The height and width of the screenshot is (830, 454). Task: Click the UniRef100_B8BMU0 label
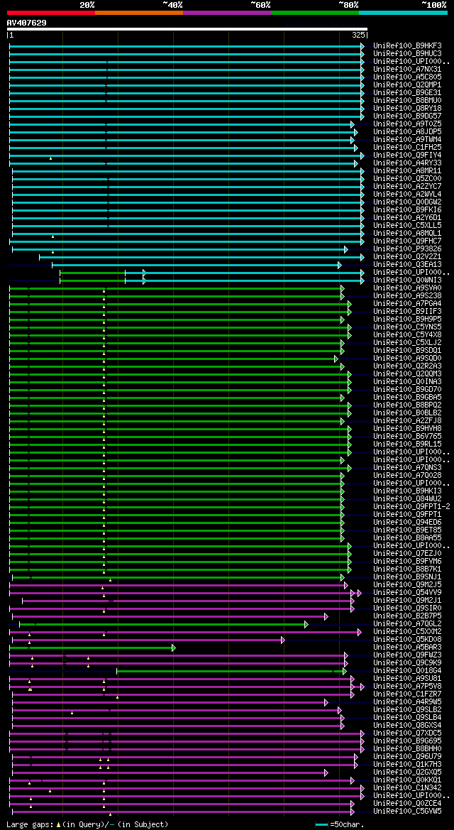point(407,100)
